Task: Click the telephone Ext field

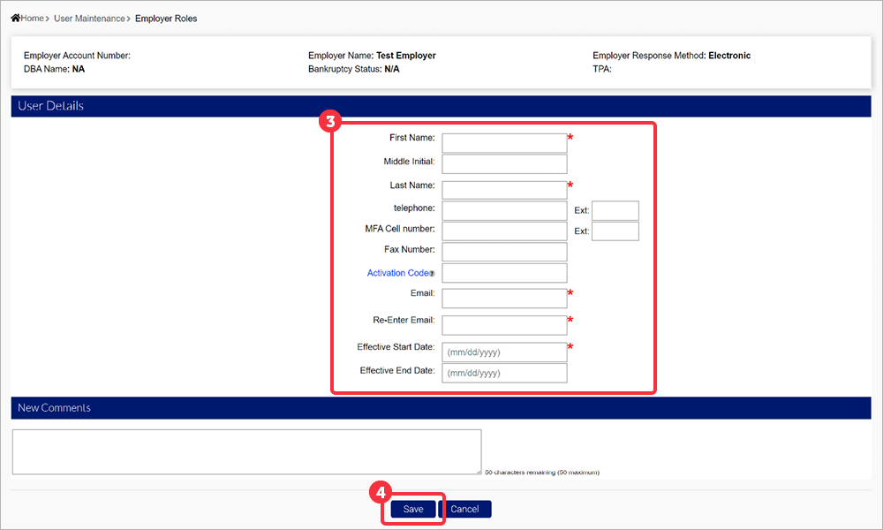Action: click(x=615, y=210)
